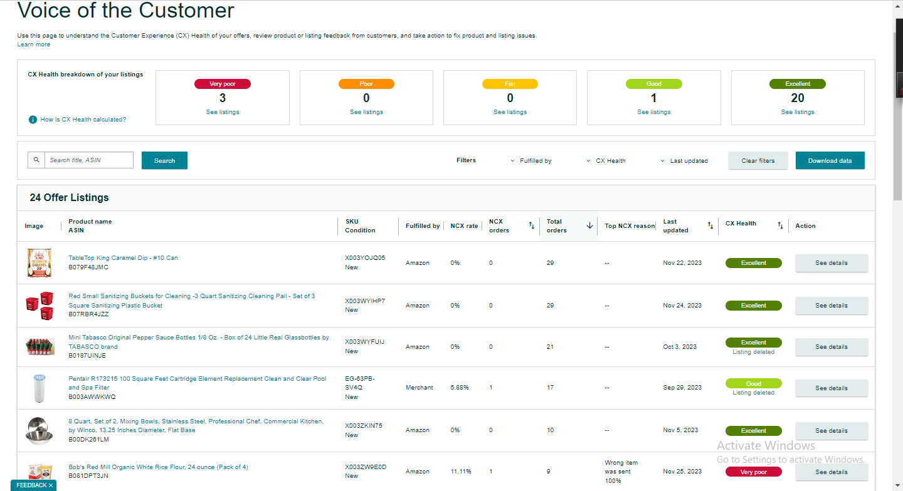Click Total orders descending arrow icon
Image resolution: width=903 pixels, height=491 pixels.
tap(589, 225)
